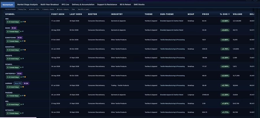
Task: Sort table by PRICE header
Action: [x=206, y=14]
